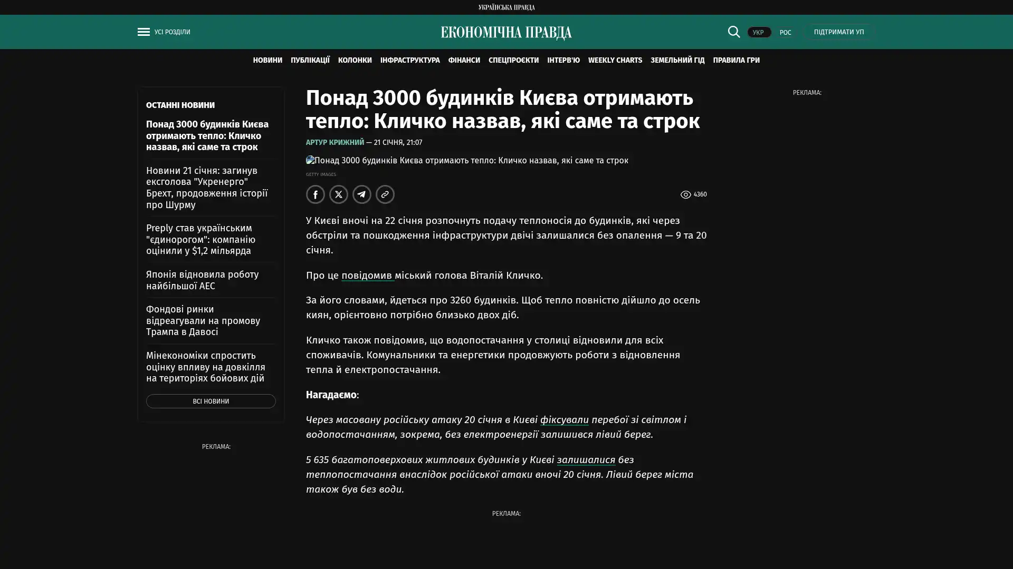Open the Фінанси section

(464, 61)
